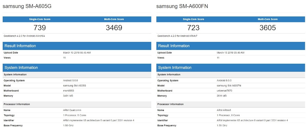
Task: Click 'Operating System' label in SM-A605G result
Action: 14,81
